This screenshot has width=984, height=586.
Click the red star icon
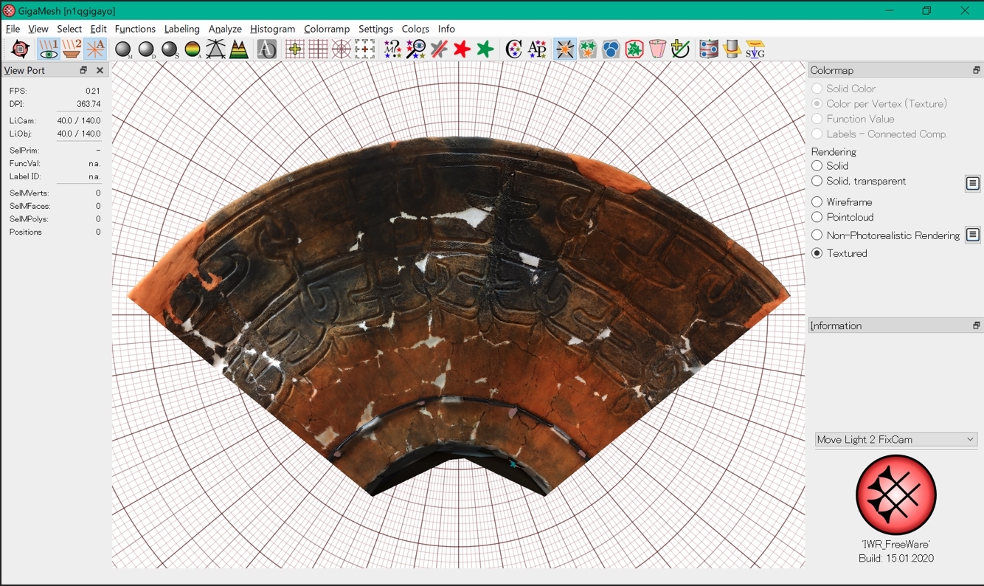pos(462,49)
